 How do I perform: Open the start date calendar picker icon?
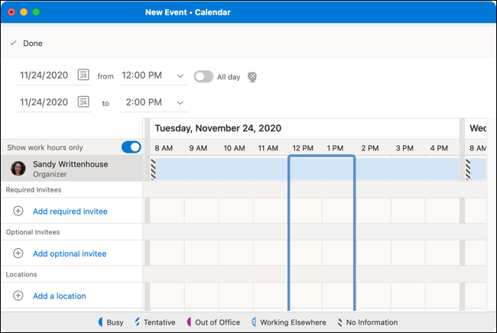pos(83,76)
